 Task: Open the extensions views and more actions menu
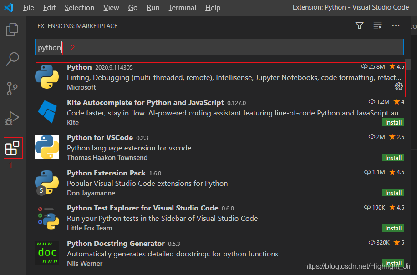tap(396, 26)
